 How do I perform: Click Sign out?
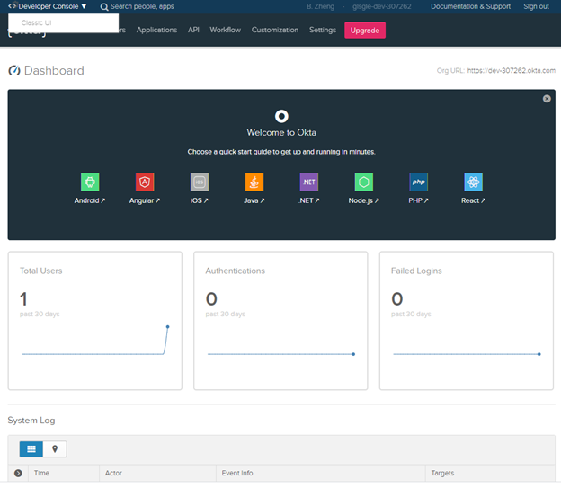(x=536, y=6)
